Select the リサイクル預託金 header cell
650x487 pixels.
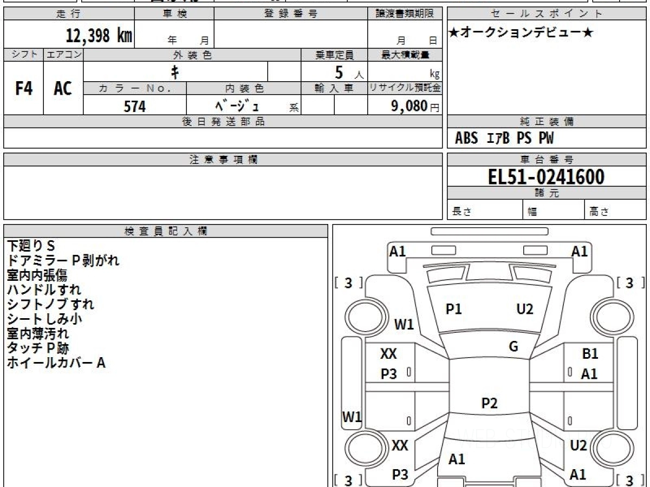pyautogui.click(x=405, y=88)
